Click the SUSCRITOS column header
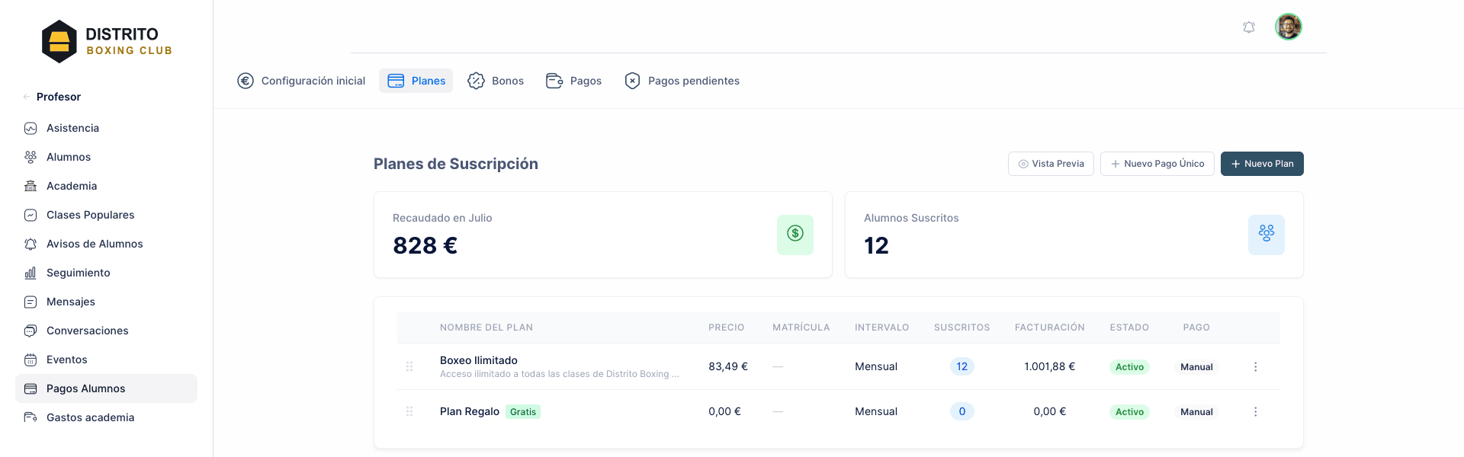This screenshot has height=457, width=1464. click(x=962, y=328)
